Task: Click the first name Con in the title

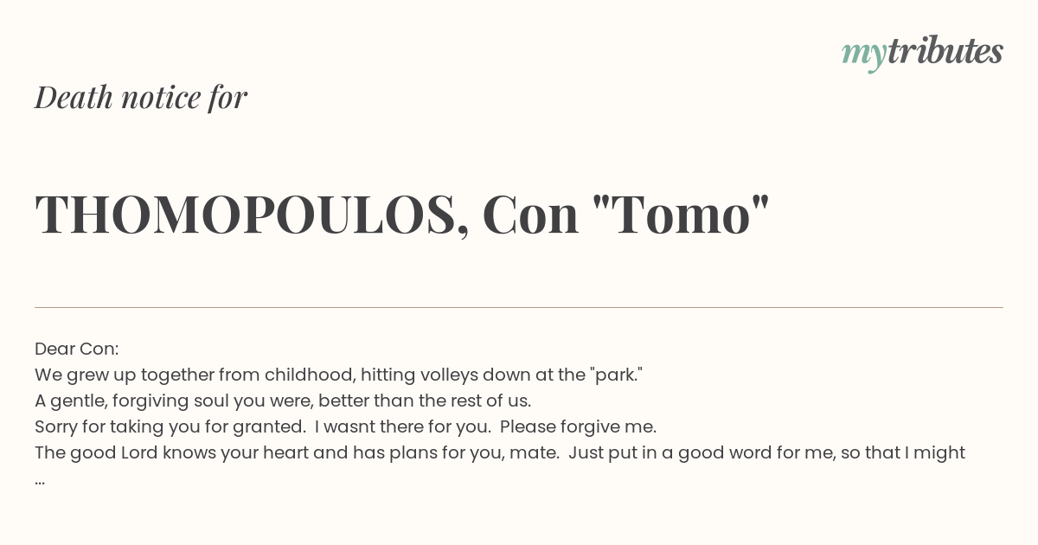Action: 530,215
